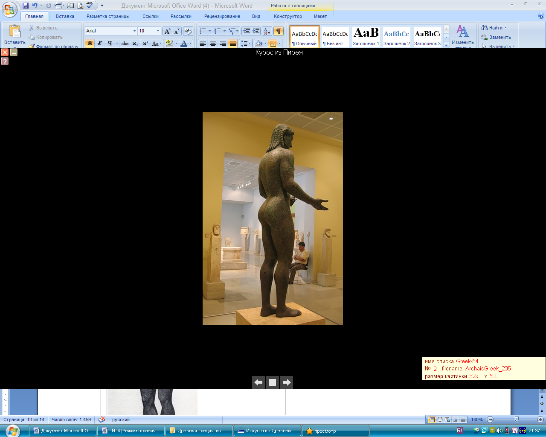Apply subscript formatting
Viewport: 546px width, 437px height.
point(135,44)
